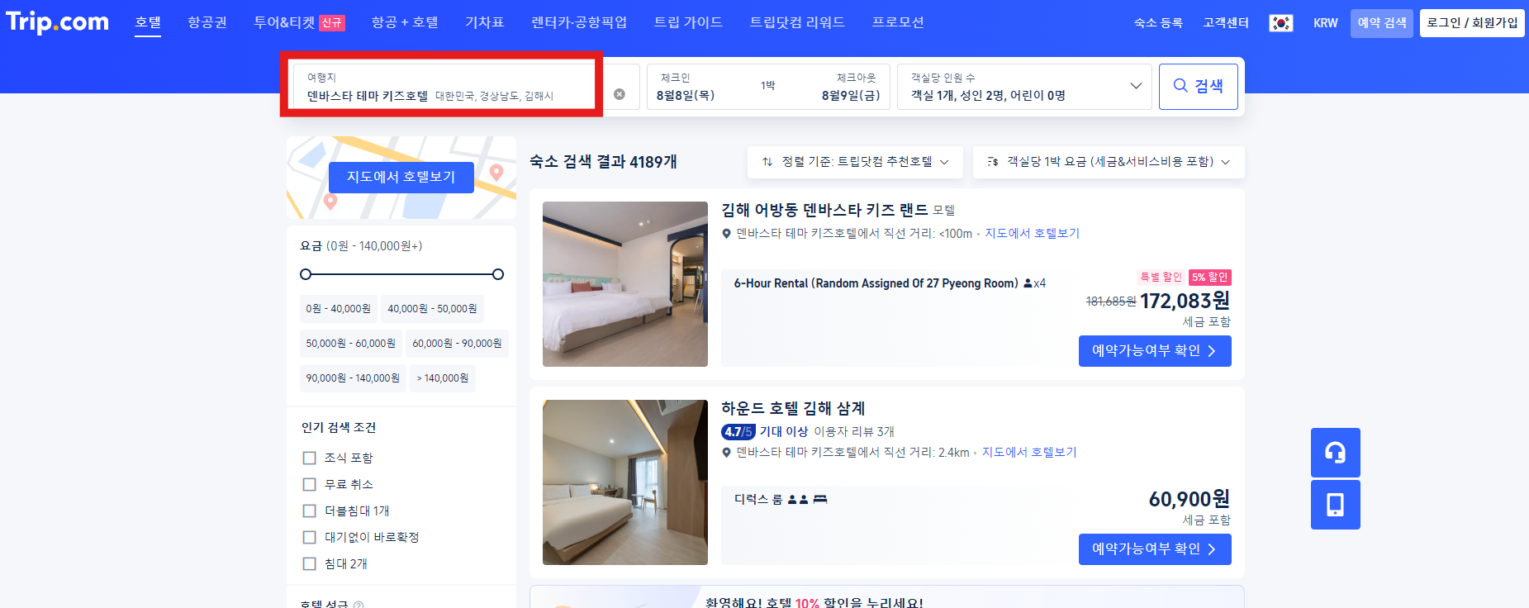The image size is (1529, 608).
Task: Expand the 객실당 인원 수 guest selector
Action: point(1025,87)
